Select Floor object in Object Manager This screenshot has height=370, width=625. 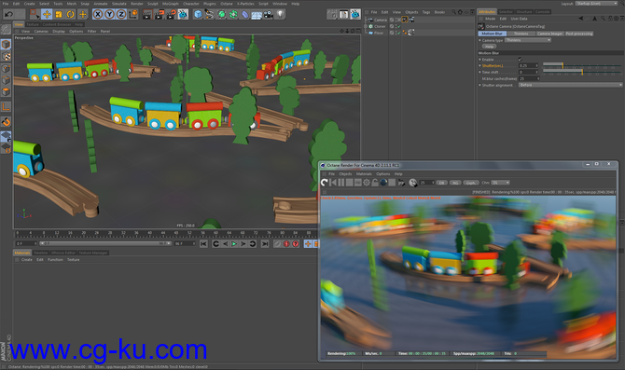[379, 33]
